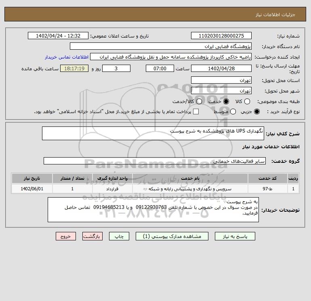Click the خروج exit button
Image resolution: width=311 pixels, height=301 pixels.
[66, 236]
